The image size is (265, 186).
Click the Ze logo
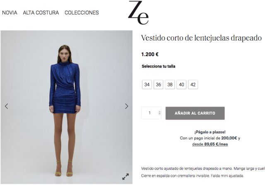pos(138,12)
